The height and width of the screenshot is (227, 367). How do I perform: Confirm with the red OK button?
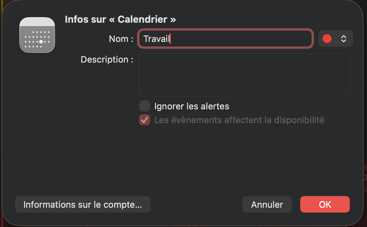(x=325, y=205)
